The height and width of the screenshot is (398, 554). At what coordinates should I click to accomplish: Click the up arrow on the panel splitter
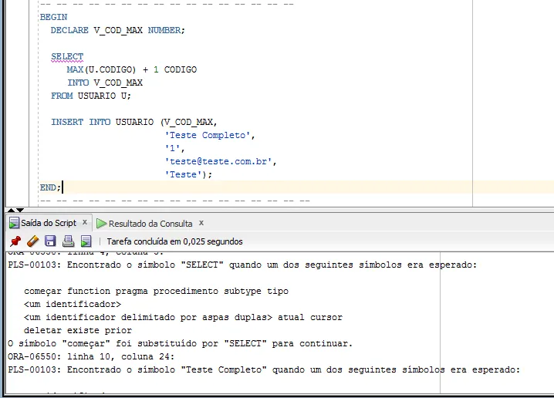(10, 209)
